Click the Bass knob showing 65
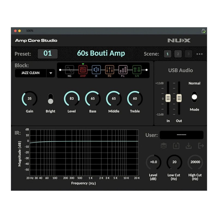 tap(93, 99)
